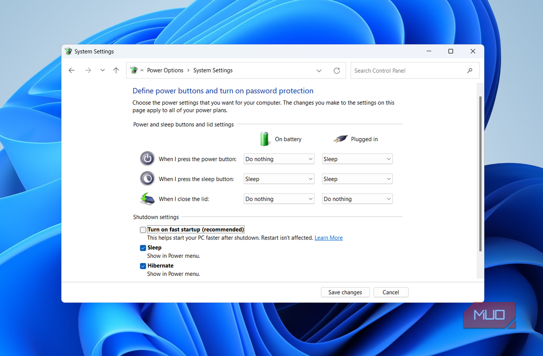
Task: Click 'On battery' column header
Action: [288, 139]
